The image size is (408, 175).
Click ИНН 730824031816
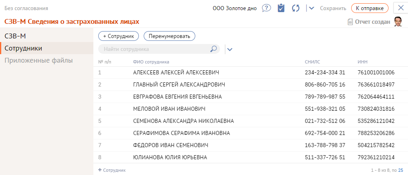point(376,109)
